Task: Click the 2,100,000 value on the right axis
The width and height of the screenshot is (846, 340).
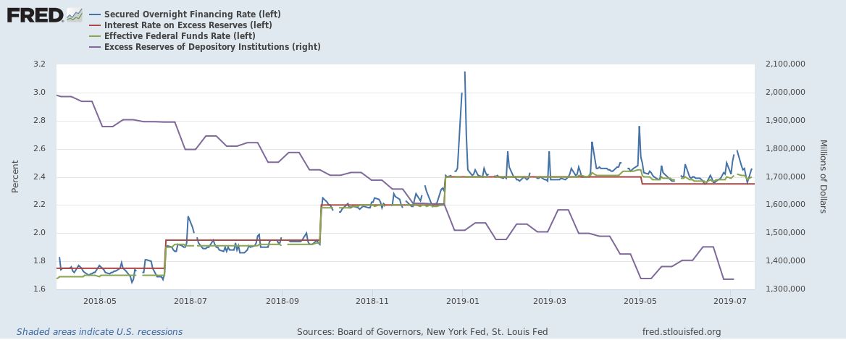Action: point(786,64)
